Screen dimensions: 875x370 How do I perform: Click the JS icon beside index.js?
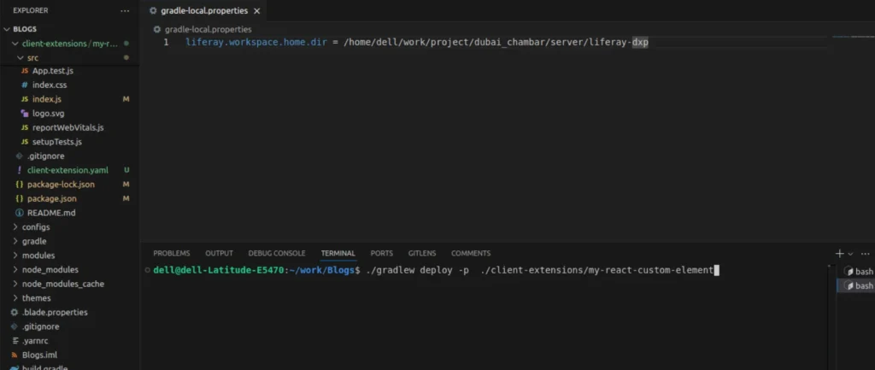pos(25,99)
